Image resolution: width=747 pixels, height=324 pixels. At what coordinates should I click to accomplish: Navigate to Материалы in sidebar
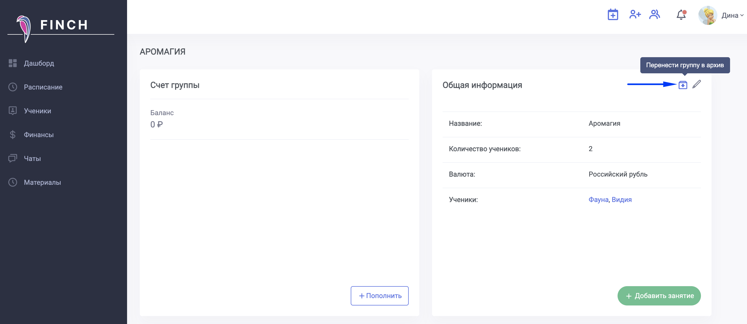click(42, 182)
